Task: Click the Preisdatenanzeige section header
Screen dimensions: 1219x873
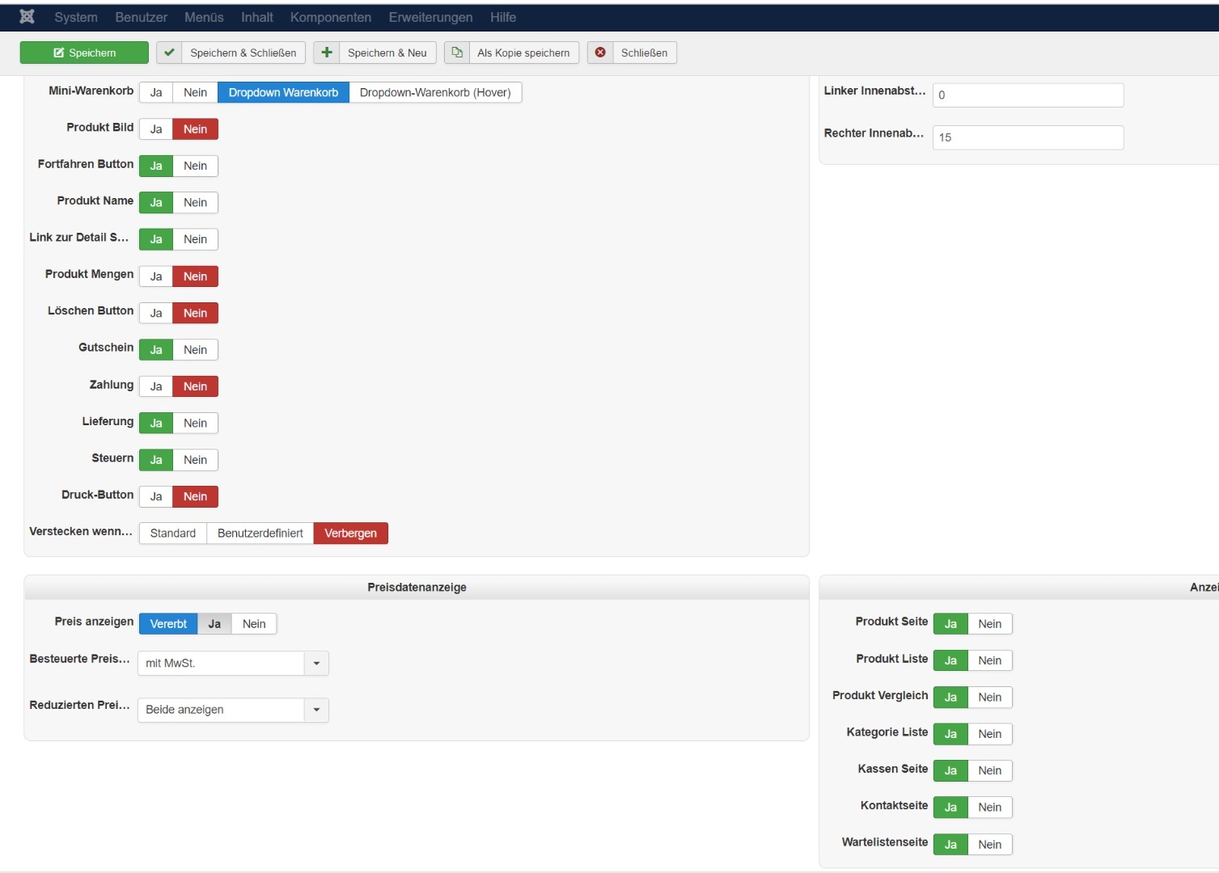Action: coord(417,588)
